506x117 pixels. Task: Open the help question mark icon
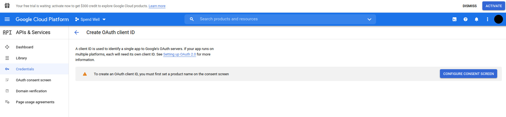click(466, 19)
